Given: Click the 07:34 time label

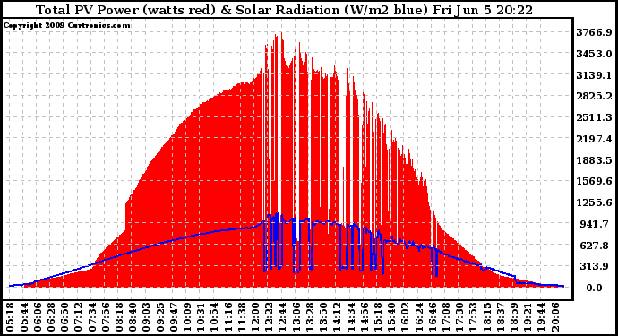Looking at the screenshot, I should point(91,317).
